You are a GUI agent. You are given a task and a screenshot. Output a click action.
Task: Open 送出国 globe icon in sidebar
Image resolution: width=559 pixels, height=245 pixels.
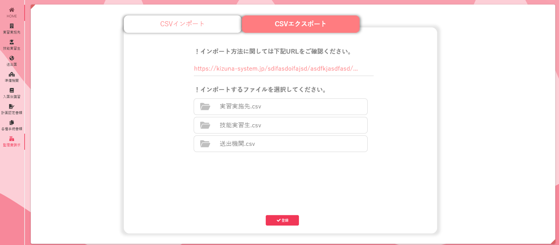12,58
